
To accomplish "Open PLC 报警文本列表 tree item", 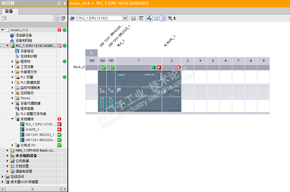I will 33,114.
